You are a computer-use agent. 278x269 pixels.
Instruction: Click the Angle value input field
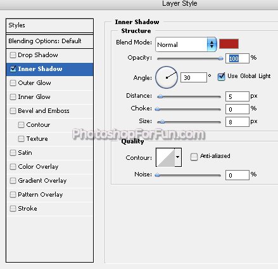[x=194, y=77]
